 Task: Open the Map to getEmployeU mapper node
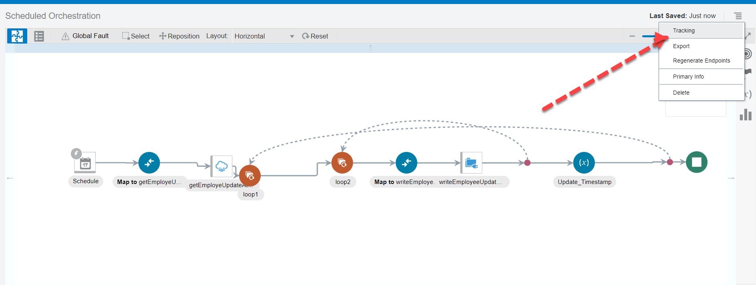coord(149,163)
